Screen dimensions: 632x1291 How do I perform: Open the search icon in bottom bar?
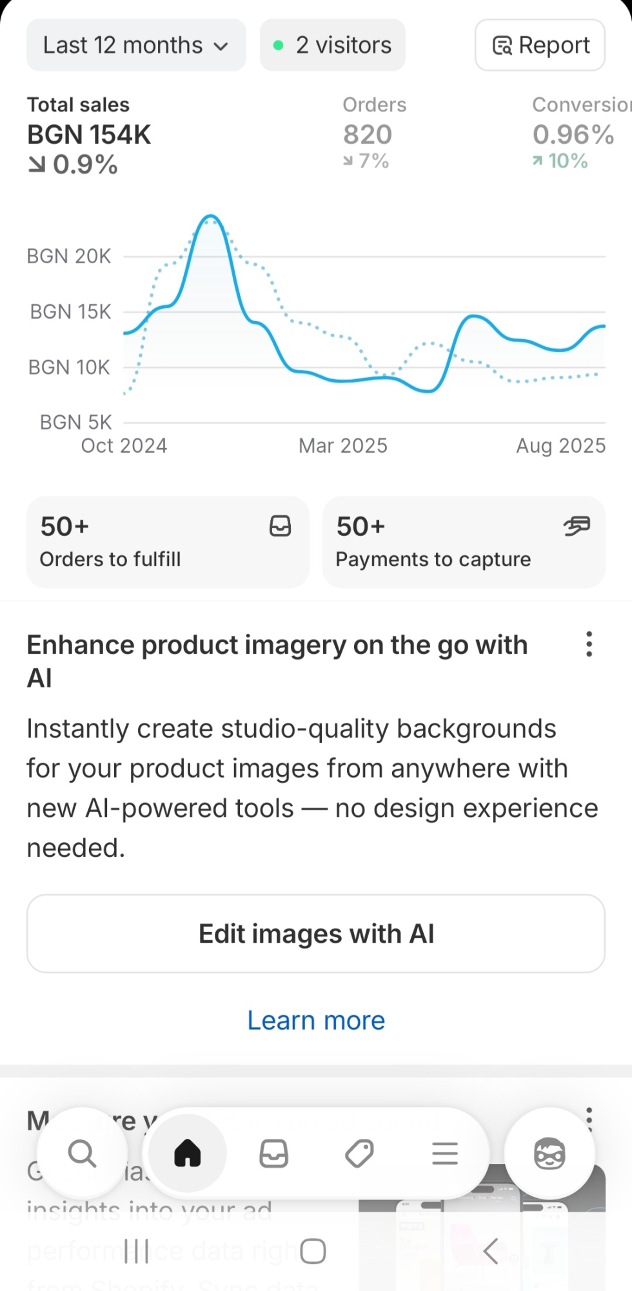[82, 1154]
